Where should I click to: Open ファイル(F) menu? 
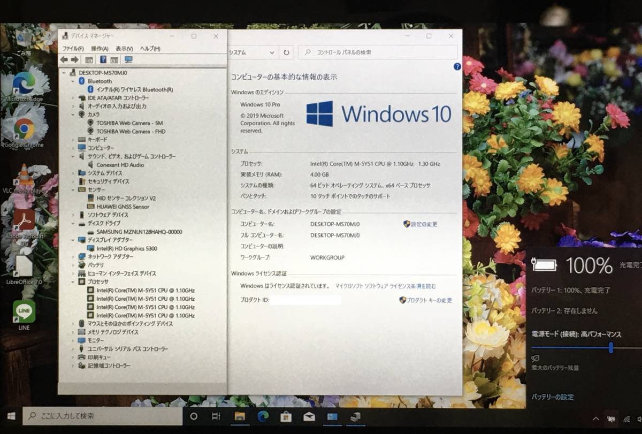click(73, 49)
